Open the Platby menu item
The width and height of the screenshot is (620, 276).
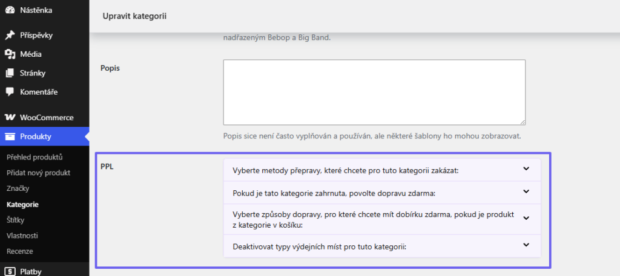point(45,271)
